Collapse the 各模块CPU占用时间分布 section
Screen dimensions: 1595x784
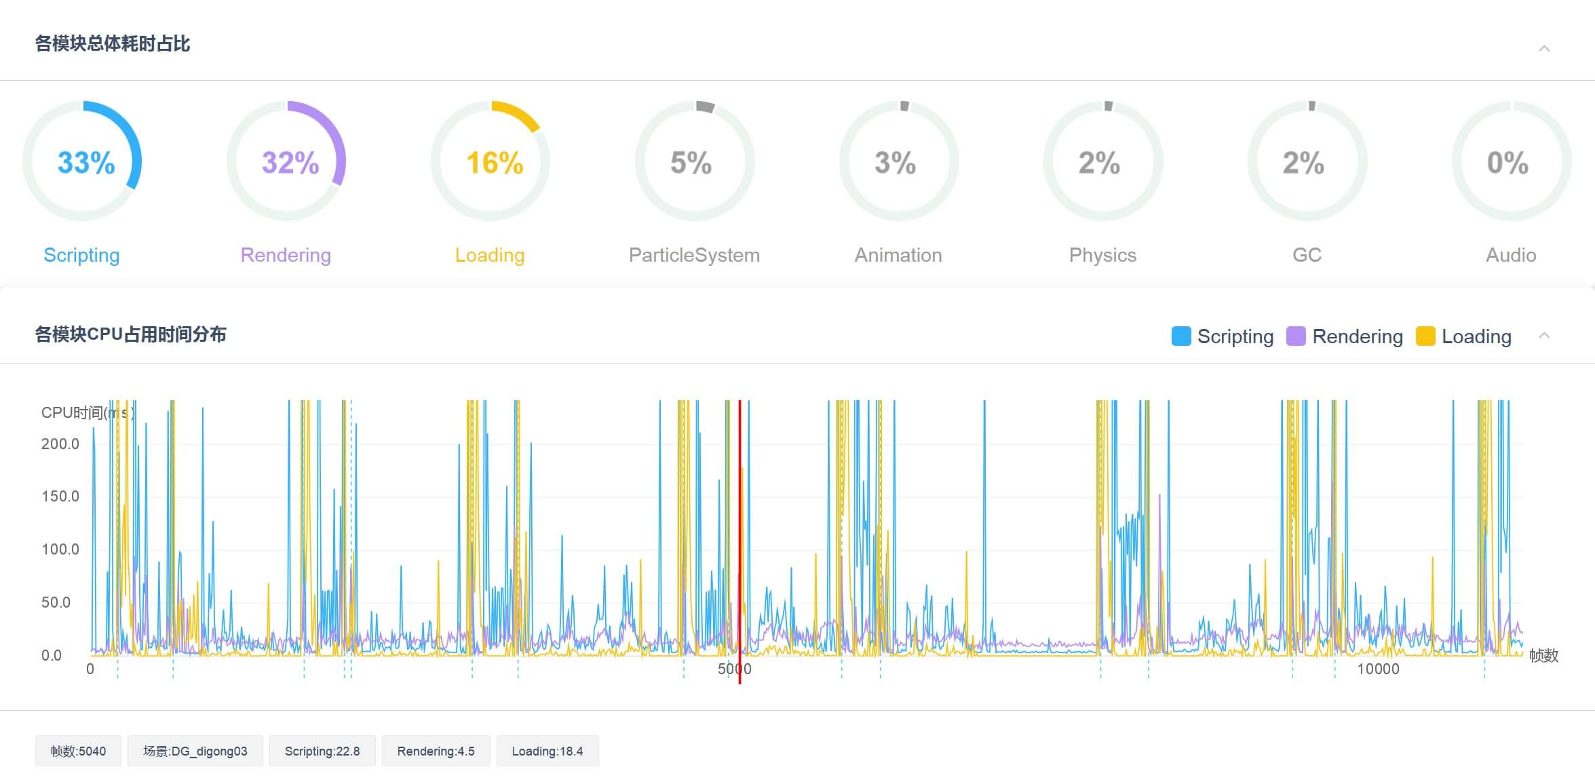point(1544,336)
